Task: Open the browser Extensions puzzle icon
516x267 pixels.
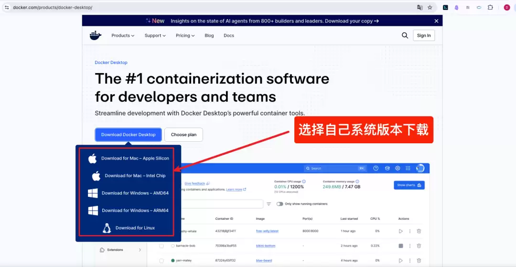Action: [x=490, y=7]
